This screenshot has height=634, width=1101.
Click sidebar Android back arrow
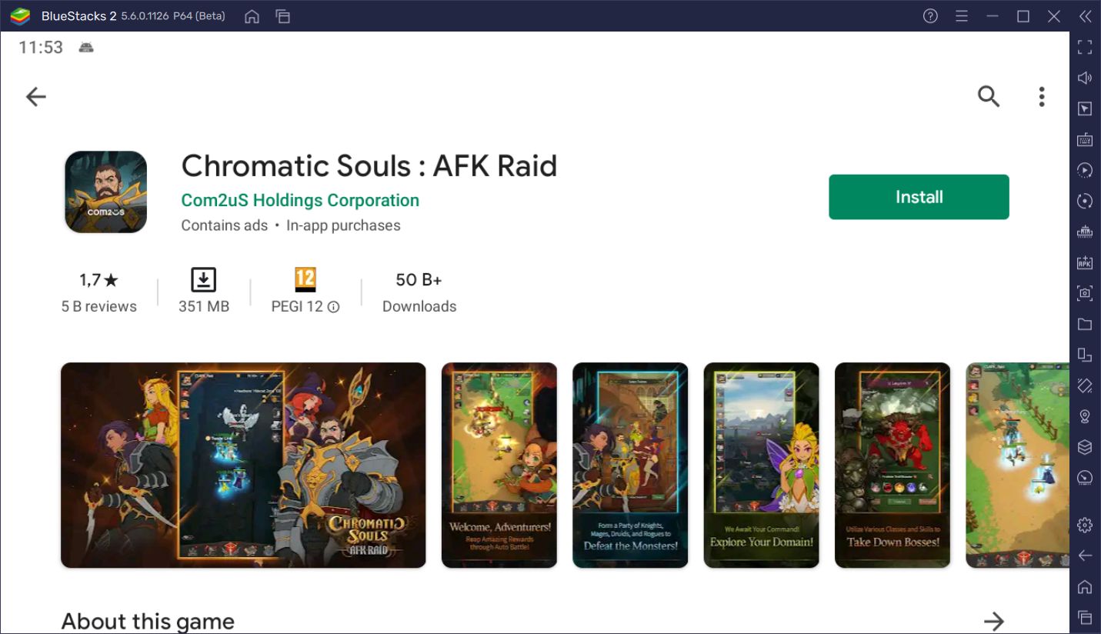click(1085, 556)
